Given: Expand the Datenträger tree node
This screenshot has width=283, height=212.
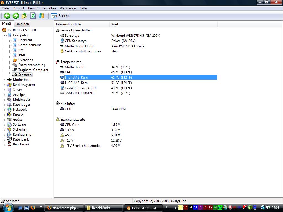Looking at the screenshot, I should 4,105.
